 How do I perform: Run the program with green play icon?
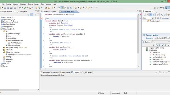[x=25, y=8]
